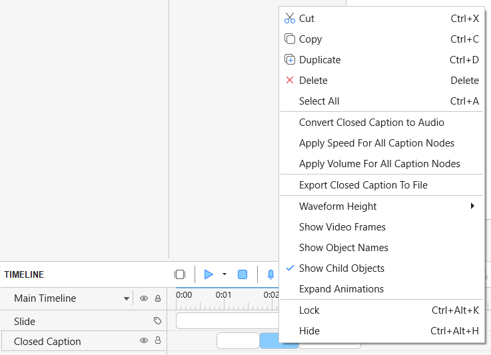Select Convert Closed Caption to Audio
491x355 pixels.
point(381,123)
